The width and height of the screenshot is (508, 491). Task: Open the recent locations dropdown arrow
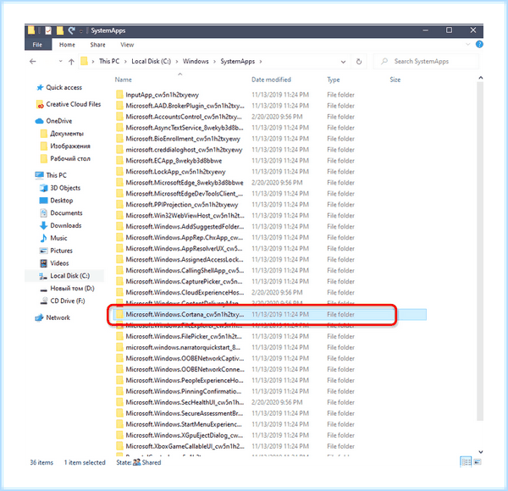(x=61, y=61)
